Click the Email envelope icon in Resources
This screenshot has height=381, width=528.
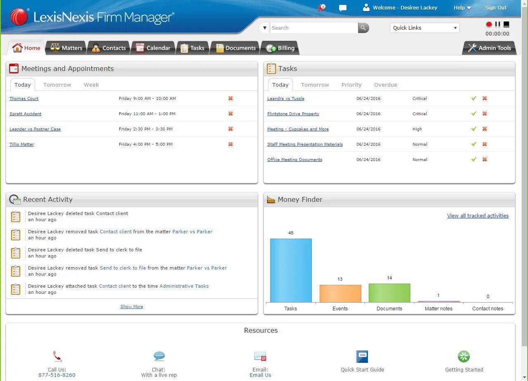point(260,356)
